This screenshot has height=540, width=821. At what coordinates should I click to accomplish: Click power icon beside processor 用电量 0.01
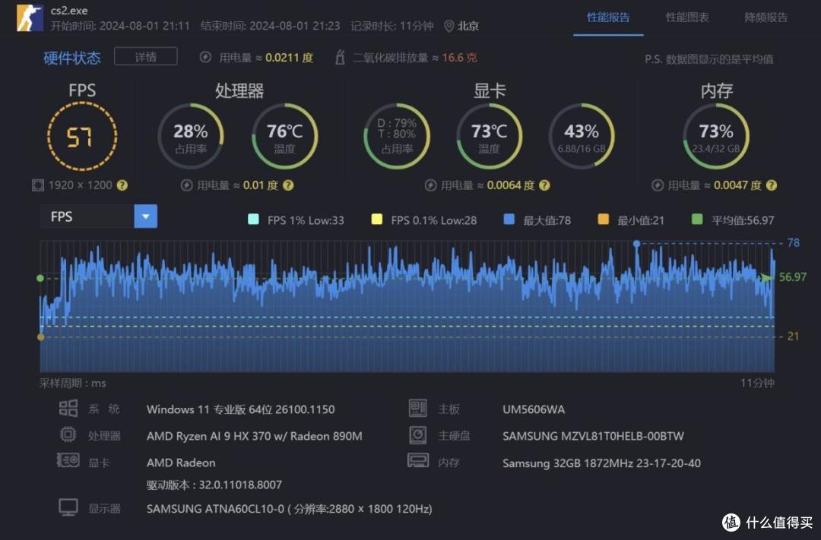(x=186, y=185)
